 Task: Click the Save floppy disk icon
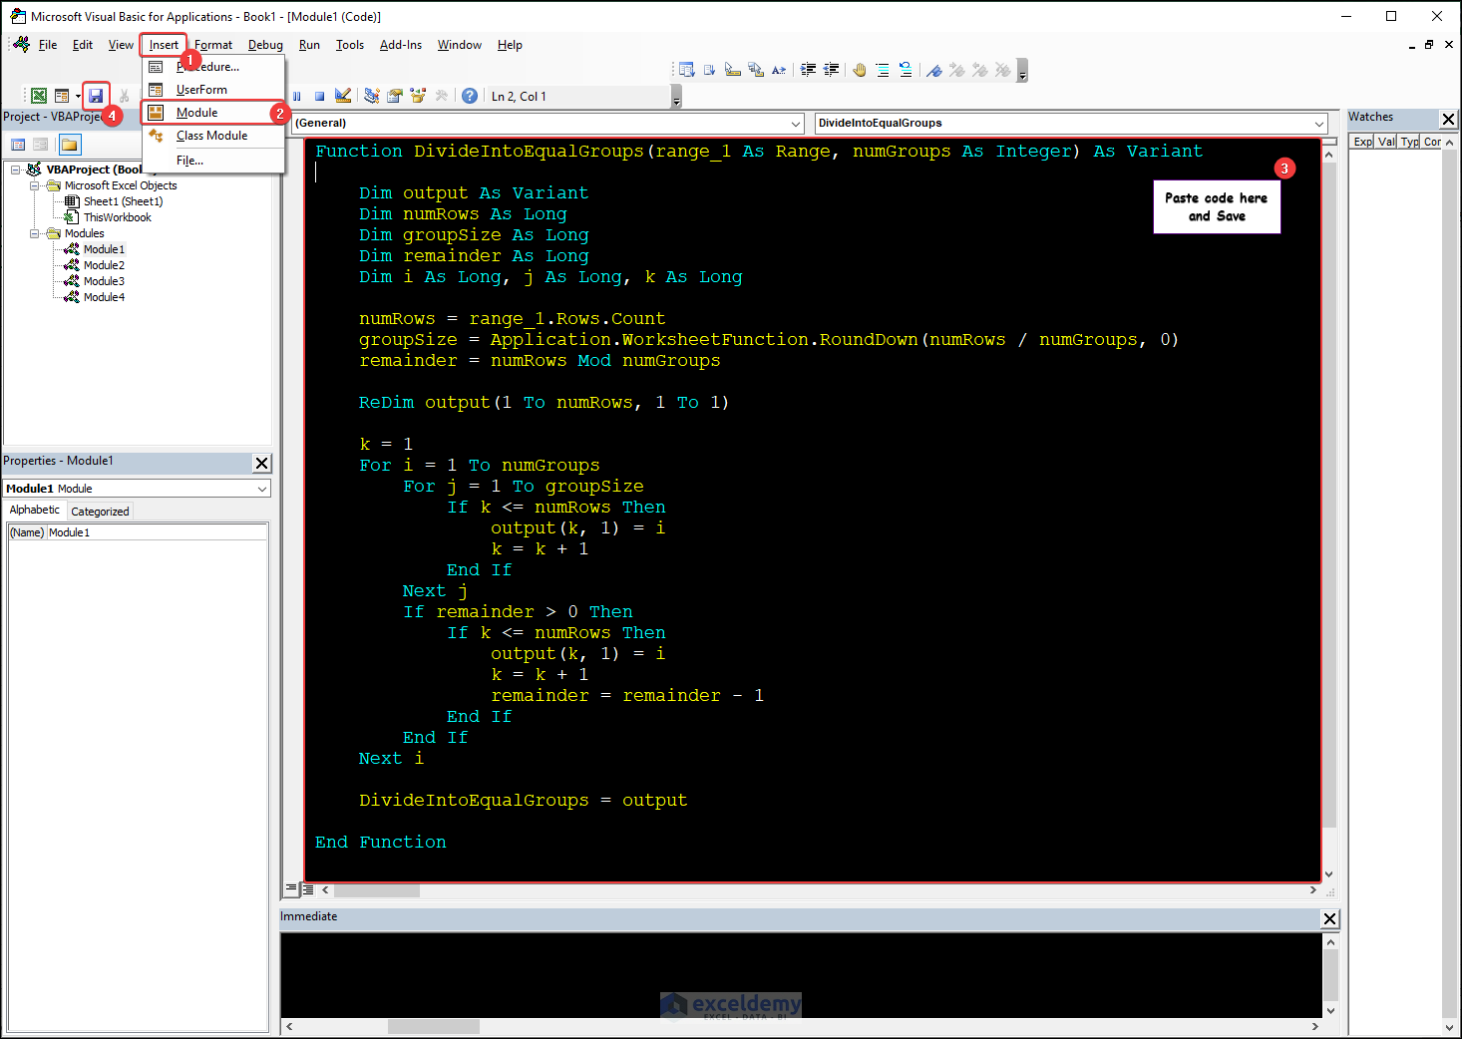pos(96,96)
